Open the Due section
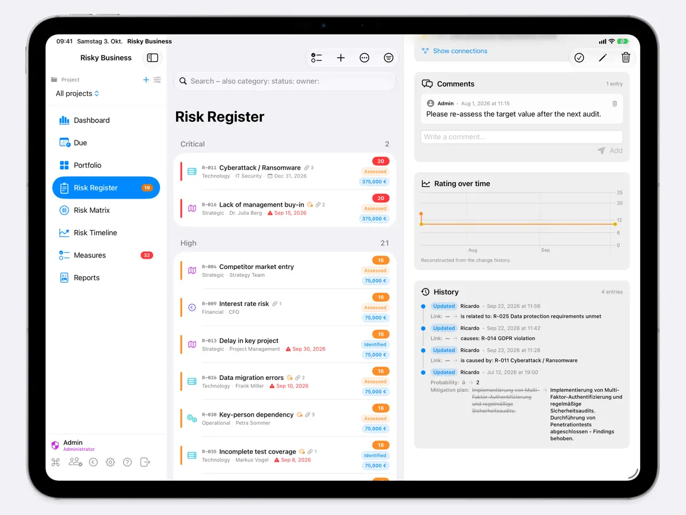The width and height of the screenshot is (686, 515). pyautogui.click(x=106, y=142)
